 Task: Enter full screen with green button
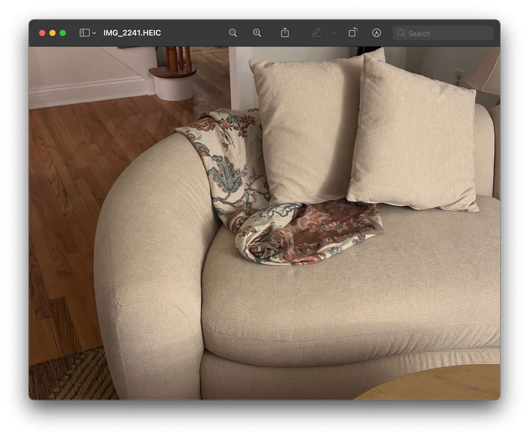click(x=63, y=33)
